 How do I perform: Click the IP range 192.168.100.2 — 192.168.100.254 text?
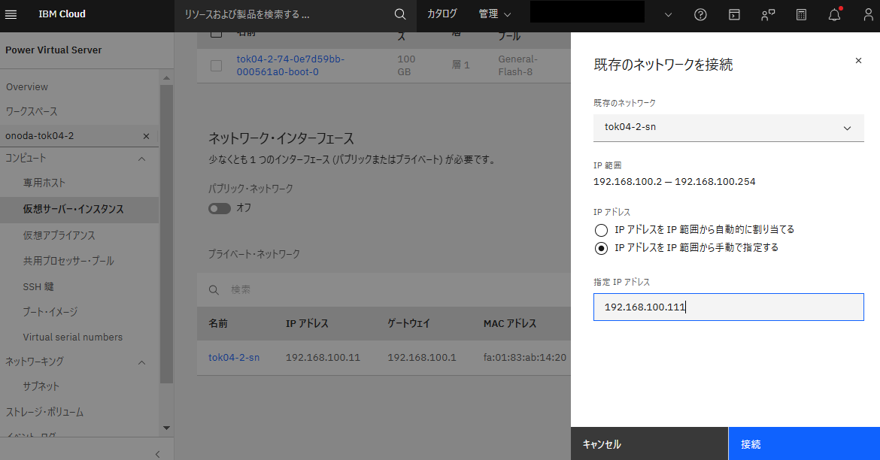pyautogui.click(x=674, y=182)
